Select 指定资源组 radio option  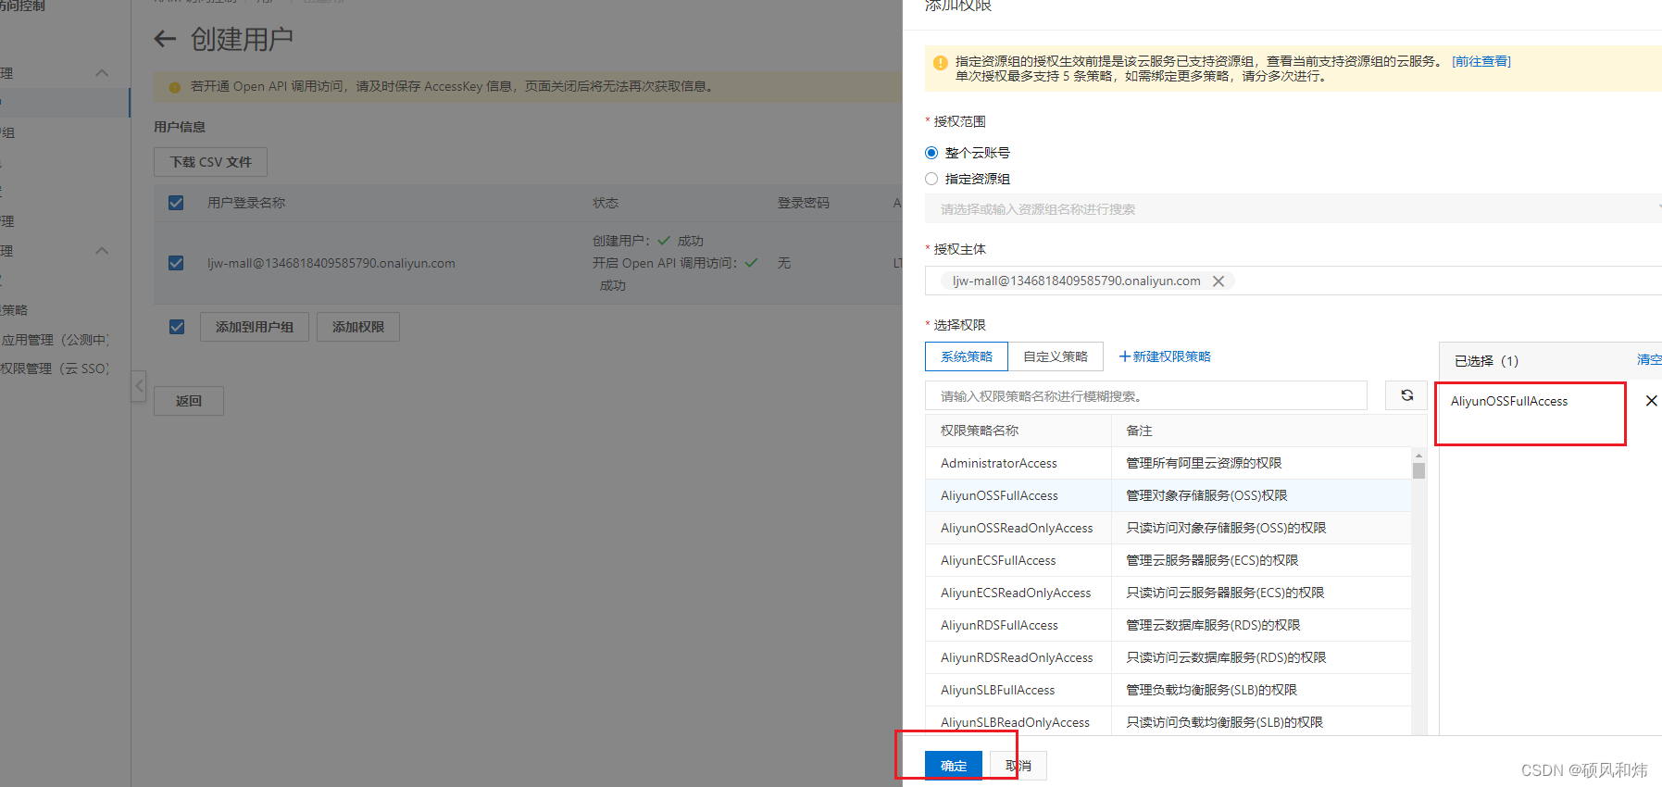tap(931, 179)
